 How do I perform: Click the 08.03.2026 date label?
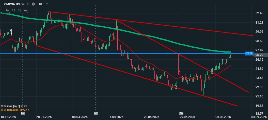click(80, 117)
